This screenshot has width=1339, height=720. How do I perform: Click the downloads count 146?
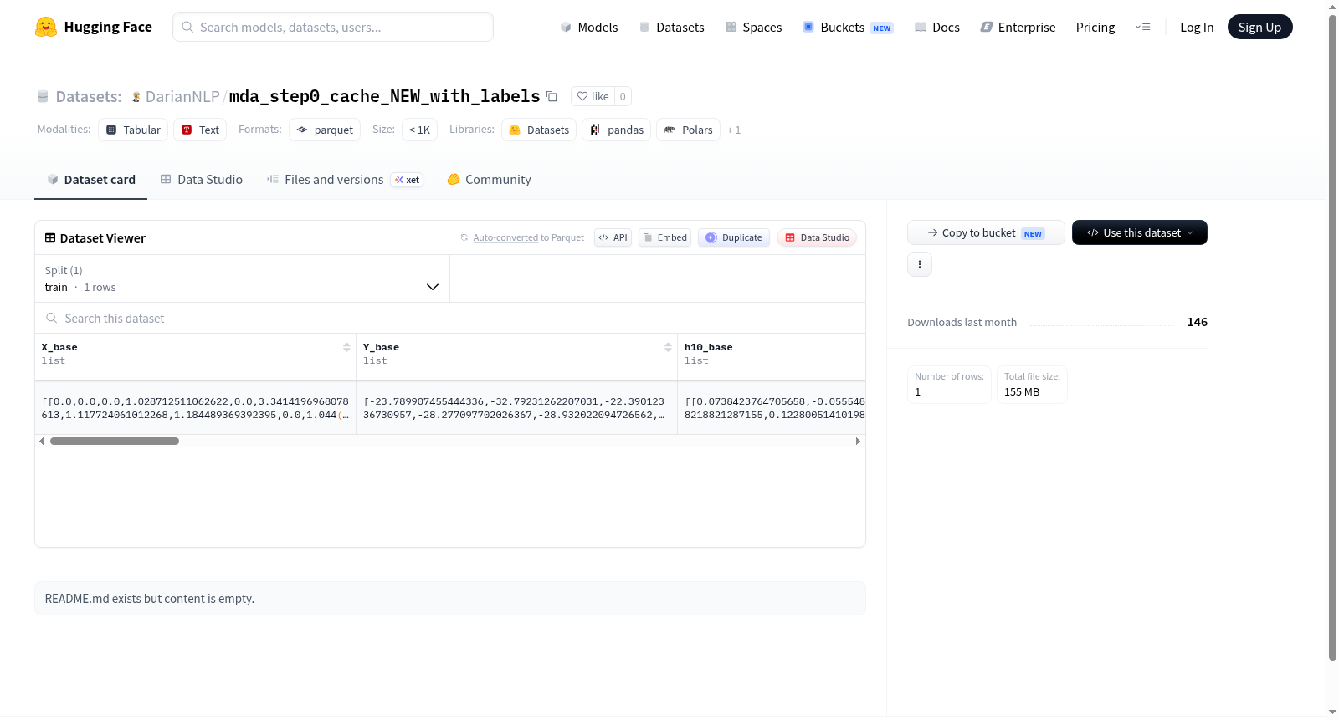[x=1197, y=322]
